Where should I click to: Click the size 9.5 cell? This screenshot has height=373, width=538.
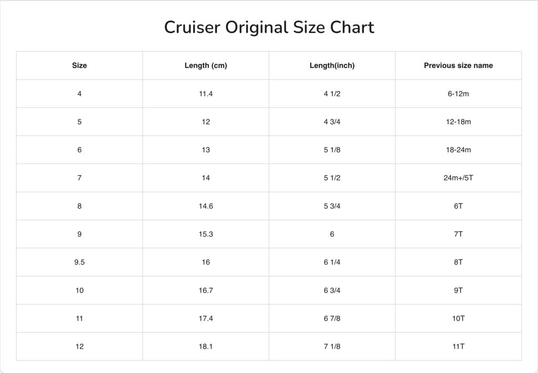[x=79, y=262]
